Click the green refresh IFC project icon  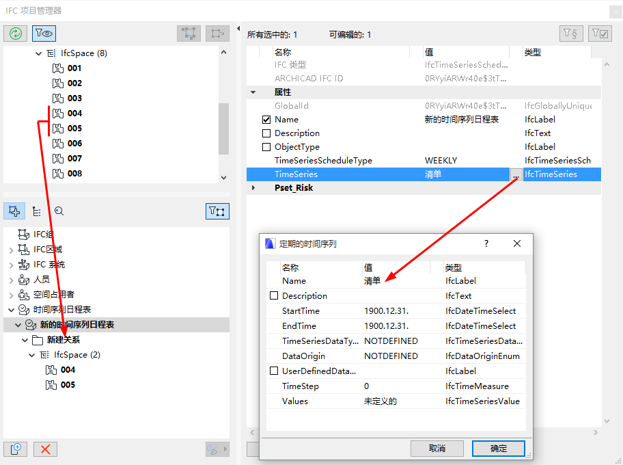[x=16, y=34]
